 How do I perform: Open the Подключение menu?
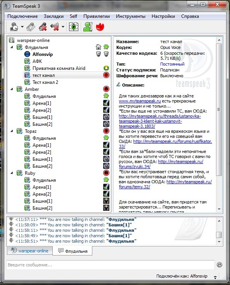[x=22, y=16]
